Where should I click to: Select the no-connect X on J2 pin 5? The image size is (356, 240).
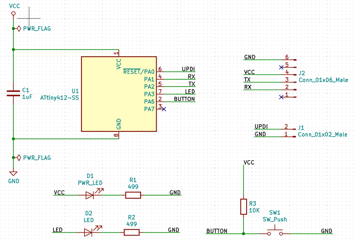point(281,67)
